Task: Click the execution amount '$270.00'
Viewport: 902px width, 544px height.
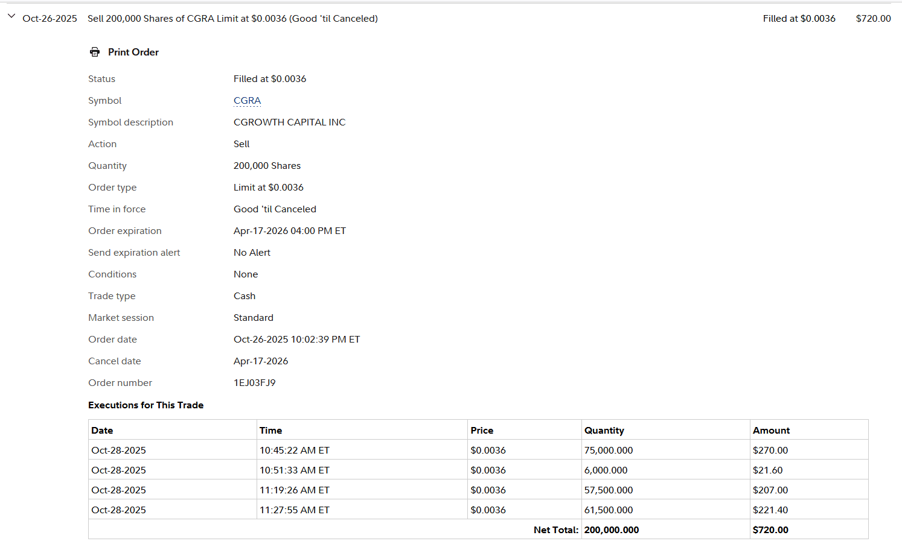Action: click(x=770, y=451)
